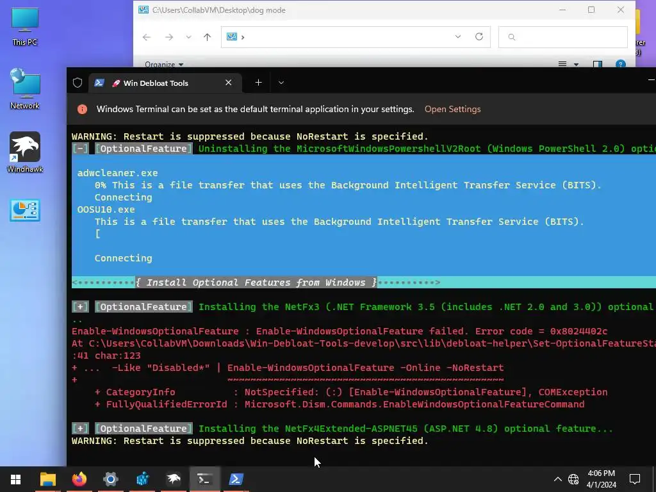Expand address bar history dropdown
Viewport: 656px width, 492px height.
(x=458, y=37)
